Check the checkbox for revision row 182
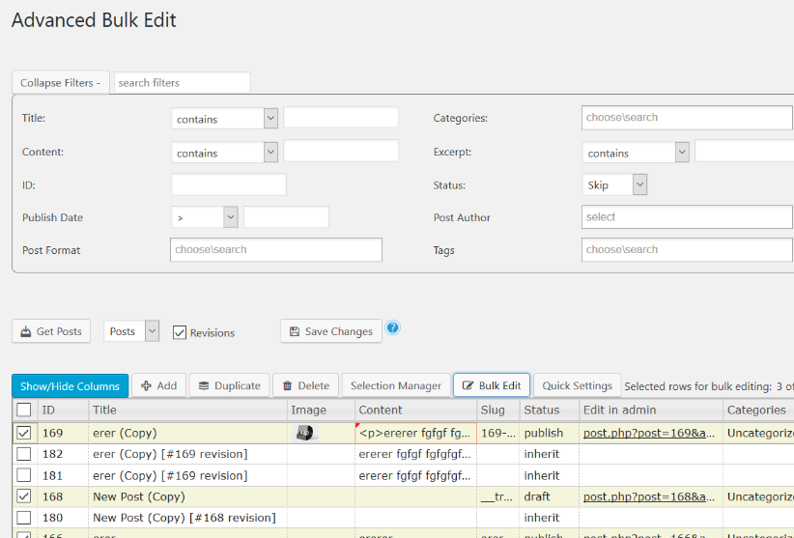The width and height of the screenshot is (794, 538). tap(24, 454)
